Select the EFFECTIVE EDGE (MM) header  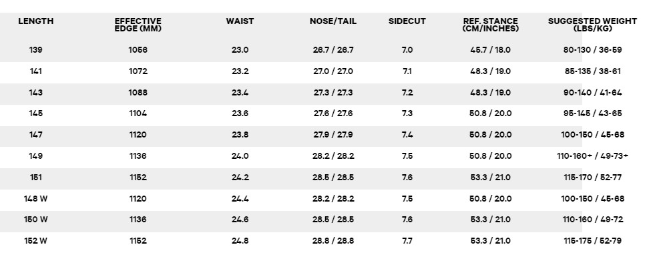tap(138, 25)
